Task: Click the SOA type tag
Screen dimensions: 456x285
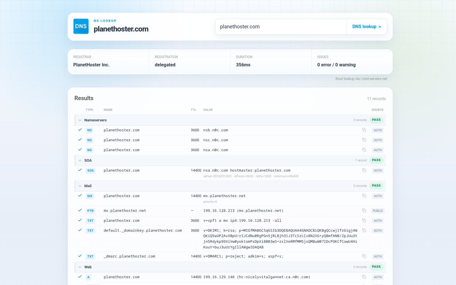Action: (90, 171)
